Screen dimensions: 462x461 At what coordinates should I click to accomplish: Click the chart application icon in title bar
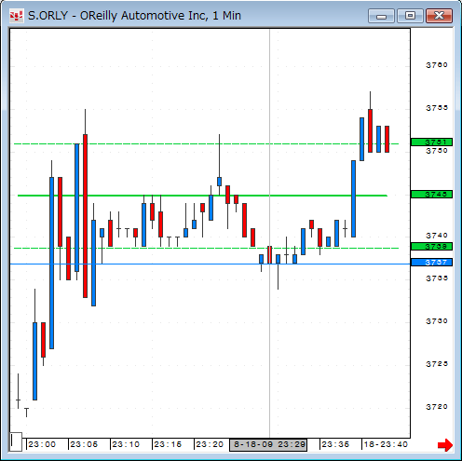16,16
